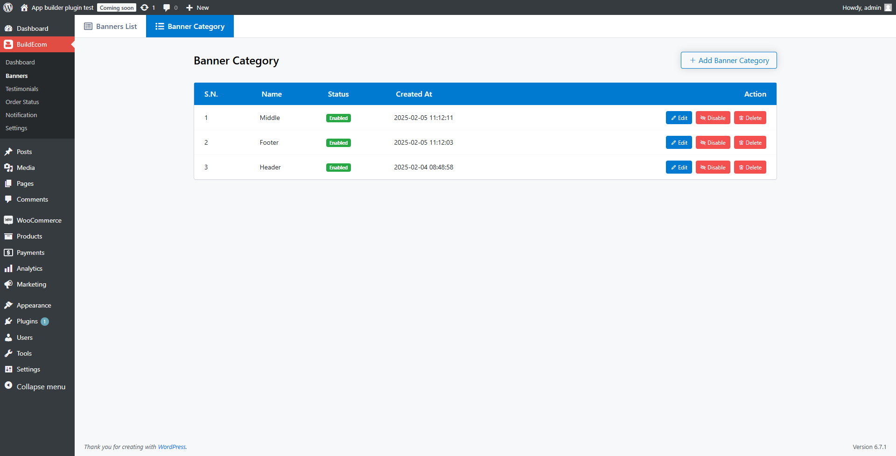The image size is (896, 456).
Task: Open the comments bubble icon in admin bar
Action: coord(167,7)
